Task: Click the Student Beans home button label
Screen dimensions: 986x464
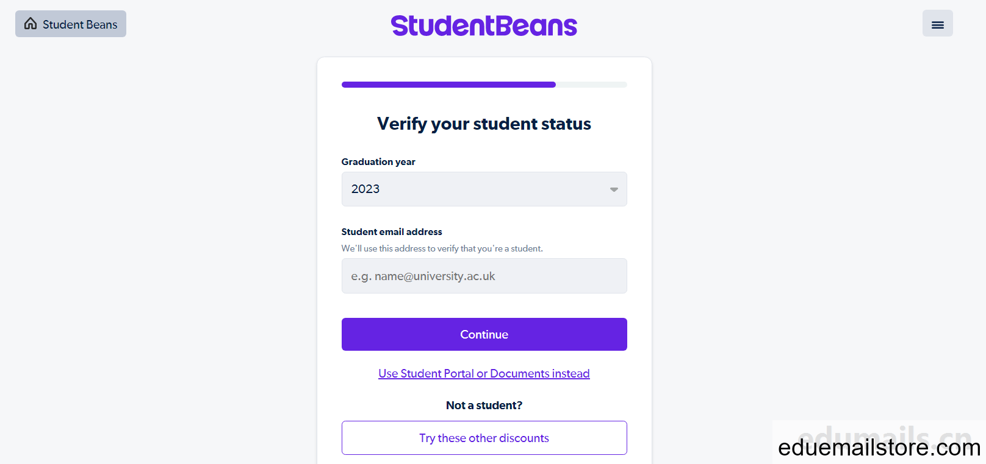Action: tap(80, 24)
